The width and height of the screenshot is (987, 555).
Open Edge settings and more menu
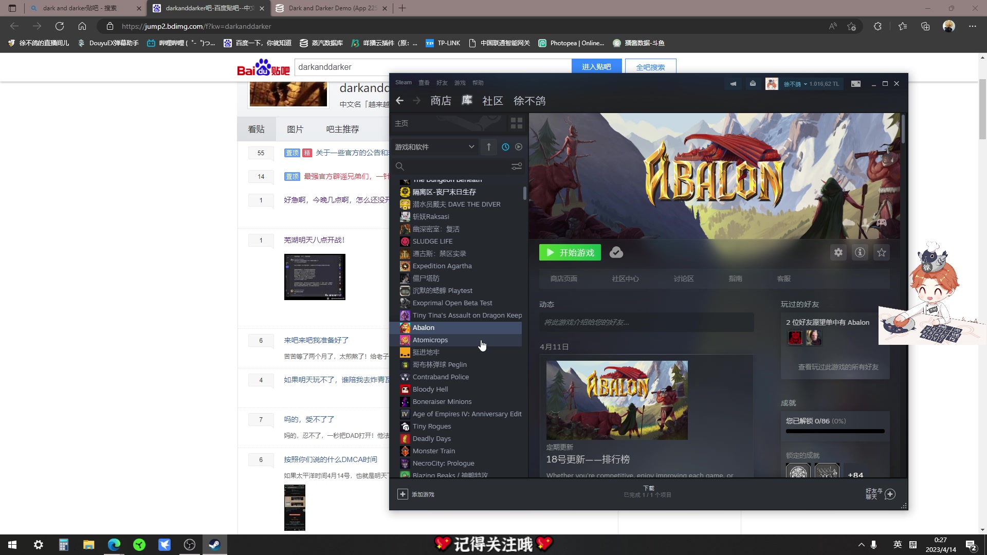(x=972, y=26)
